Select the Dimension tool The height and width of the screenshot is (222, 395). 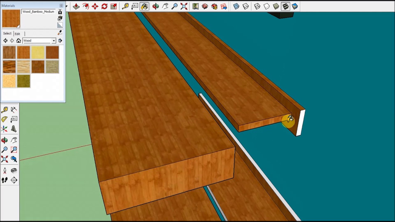coord(14,109)
